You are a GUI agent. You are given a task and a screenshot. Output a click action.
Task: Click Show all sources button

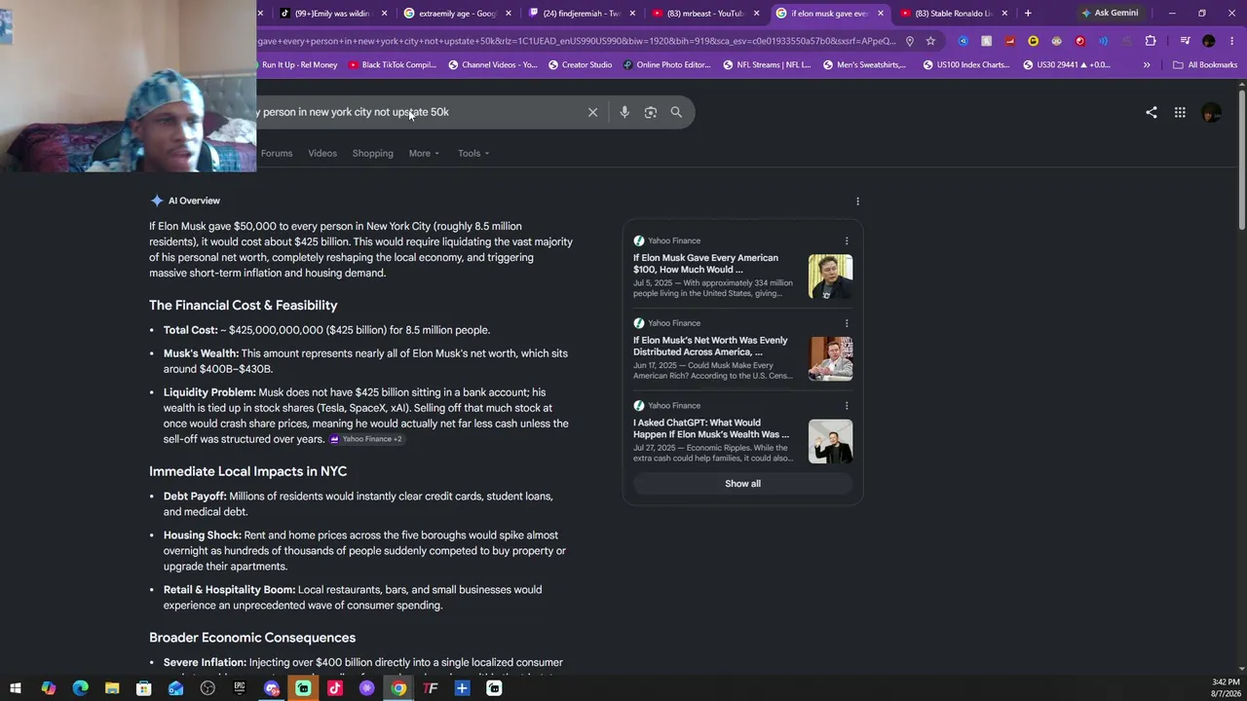pos(742,484)
